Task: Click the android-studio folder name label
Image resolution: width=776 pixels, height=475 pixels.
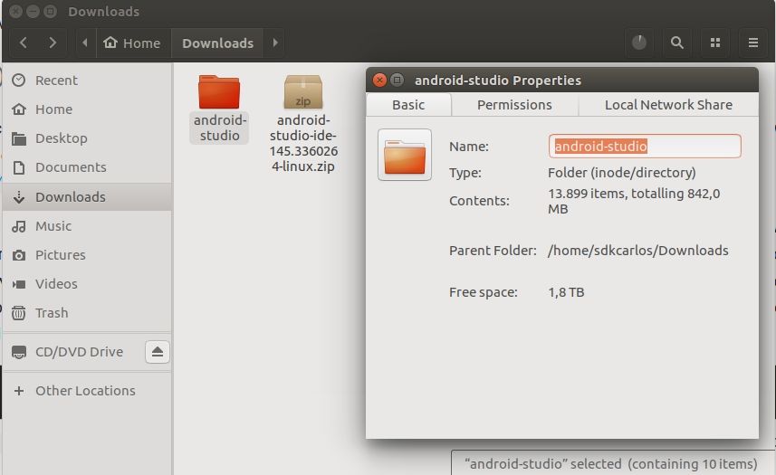Action: [x=219, y=128]
